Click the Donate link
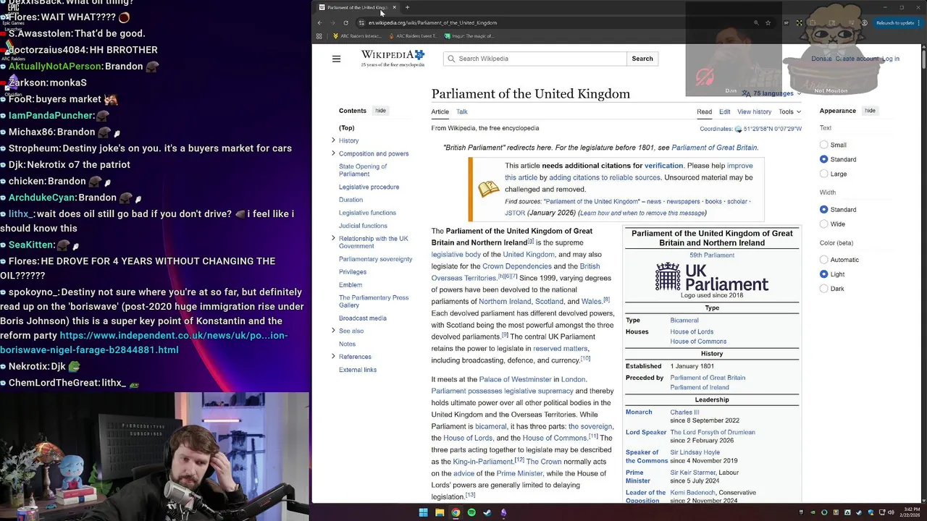 pyautogui.click(x=821, y=59)
